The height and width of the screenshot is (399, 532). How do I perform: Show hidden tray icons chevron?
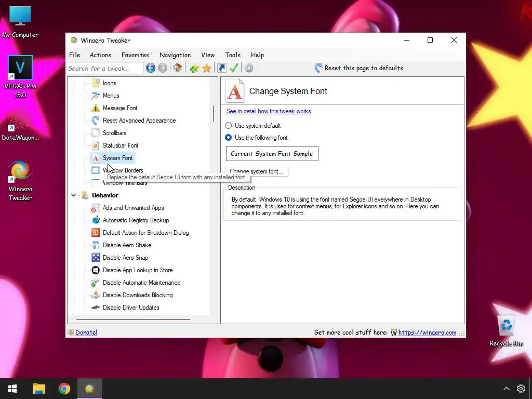click(x=506, y=389)
